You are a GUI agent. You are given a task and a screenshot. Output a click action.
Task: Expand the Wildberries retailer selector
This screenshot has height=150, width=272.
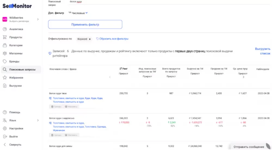click(x=38, y=19)
